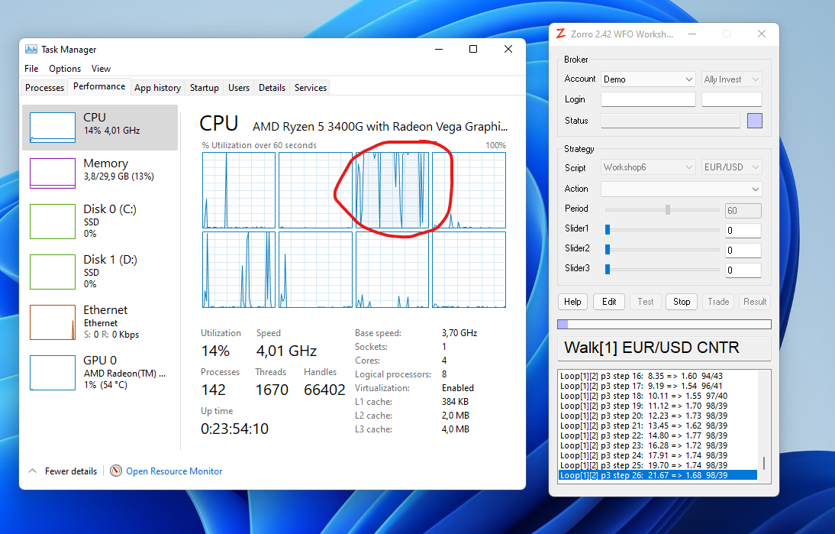Click the Edit button in Zorro
835x534 pixels.
coord(609,302)
